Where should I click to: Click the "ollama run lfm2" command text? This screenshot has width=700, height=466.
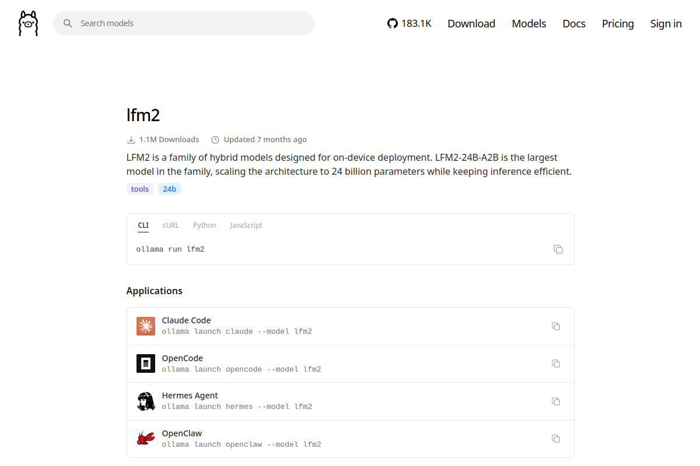tap(170, 249)
